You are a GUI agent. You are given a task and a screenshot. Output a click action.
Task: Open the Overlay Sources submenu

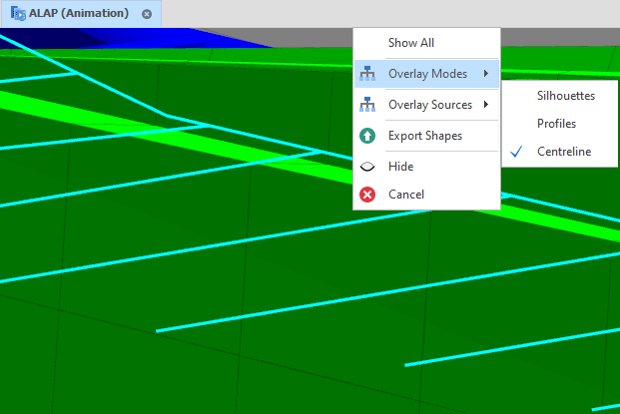coord(426,105)
